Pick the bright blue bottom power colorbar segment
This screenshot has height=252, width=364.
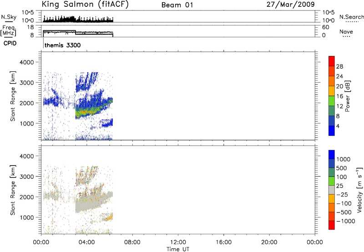(x=332, y=131)
